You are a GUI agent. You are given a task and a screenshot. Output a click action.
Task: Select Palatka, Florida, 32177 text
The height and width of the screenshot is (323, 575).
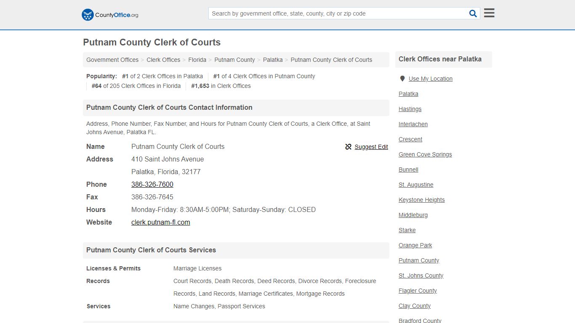pos(166,172)
